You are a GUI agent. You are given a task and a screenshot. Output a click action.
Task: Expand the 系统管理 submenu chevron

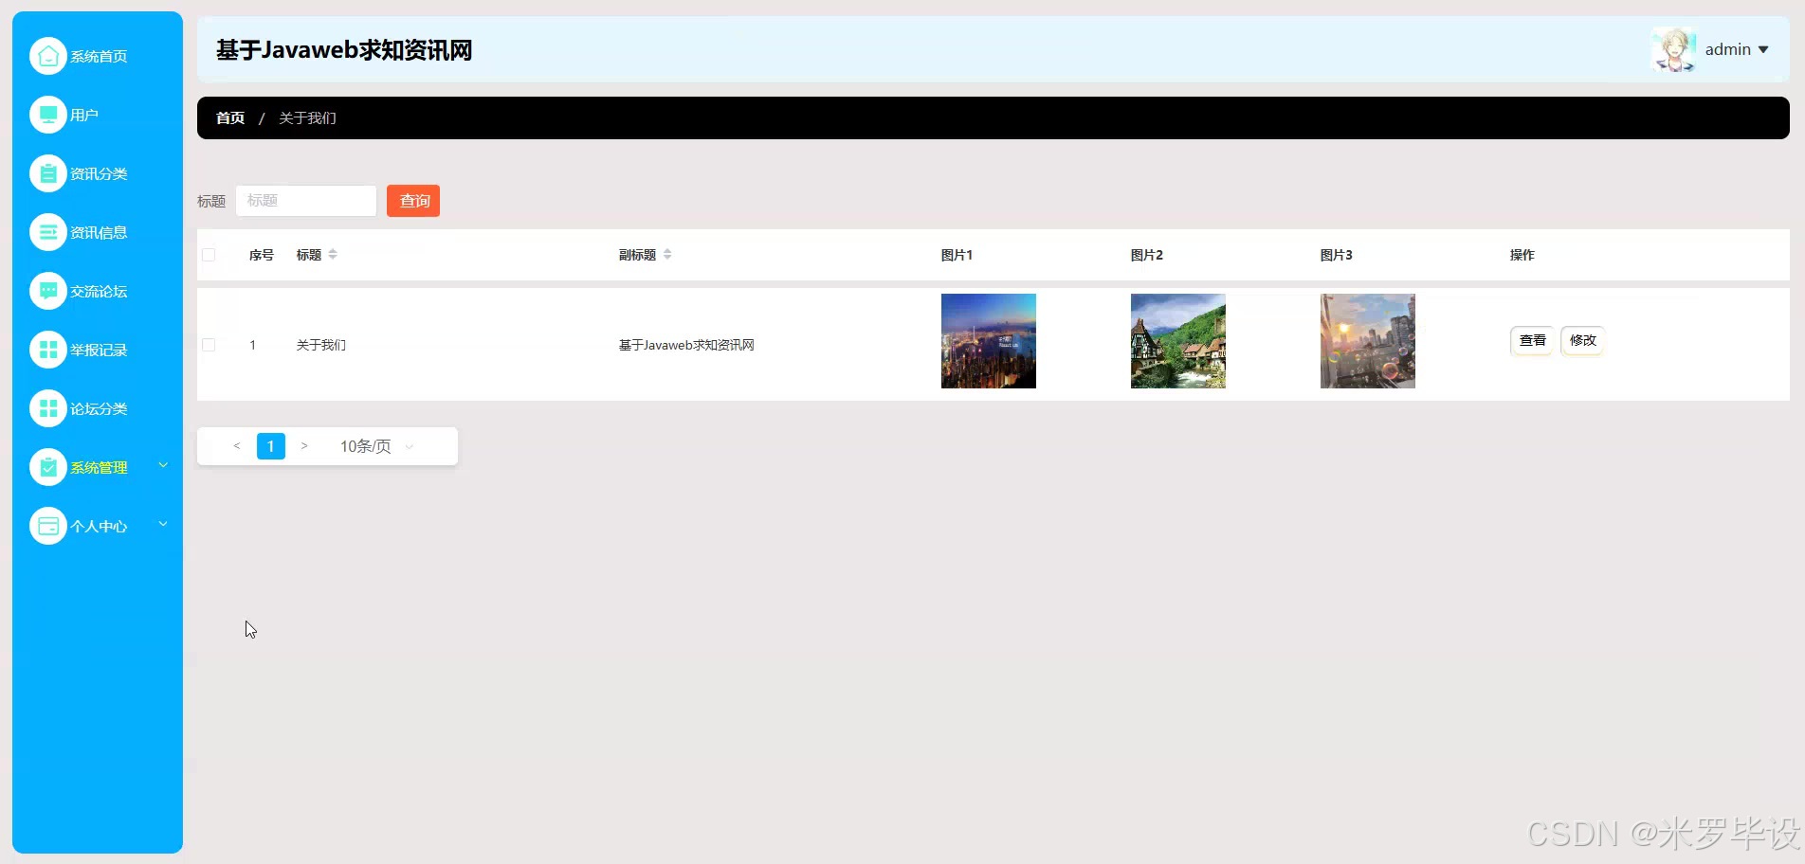click(x=163, y=465)
